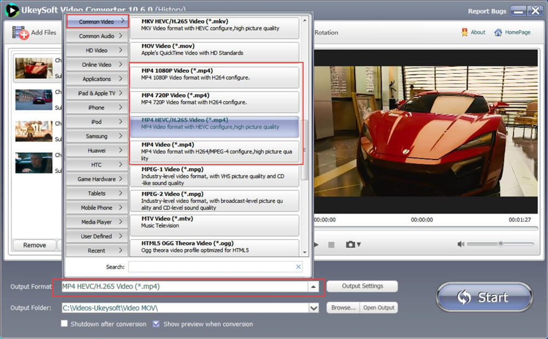This screenshot has height=339, width=548.
Task: Select the man in car thumbnail
Action: click(x=33, y=163)
